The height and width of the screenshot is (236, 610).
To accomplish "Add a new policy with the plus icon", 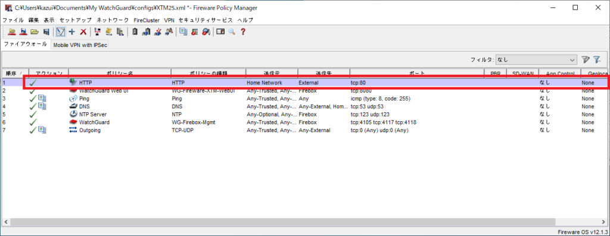I will [x=72, y=32].
